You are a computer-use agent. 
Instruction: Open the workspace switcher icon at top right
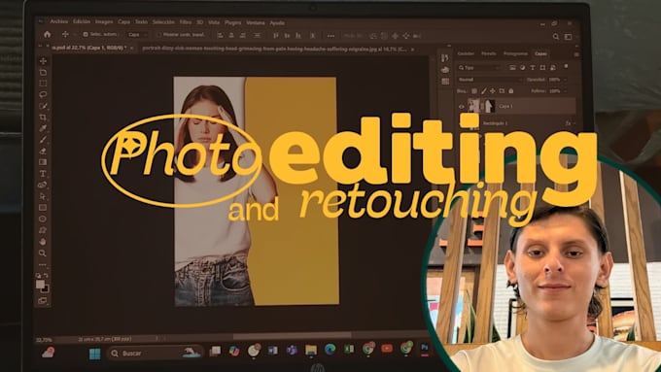(x=569, y=37)
